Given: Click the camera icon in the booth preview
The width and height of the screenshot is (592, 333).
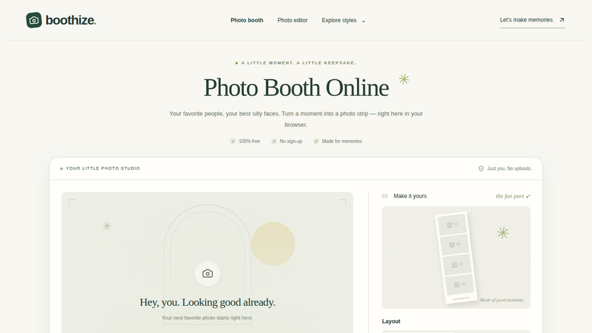Looking at the screenshot, I should tap(207, 273).
